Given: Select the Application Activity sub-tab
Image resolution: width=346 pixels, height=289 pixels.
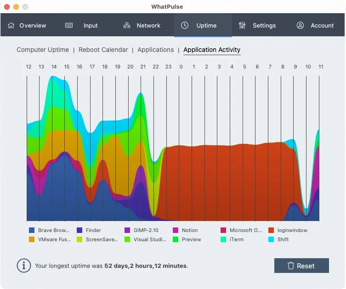Looking at the screenshot, I should 212,50.
